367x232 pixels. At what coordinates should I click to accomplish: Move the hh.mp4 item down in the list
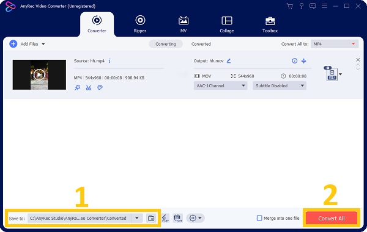(x=358, y=69)
